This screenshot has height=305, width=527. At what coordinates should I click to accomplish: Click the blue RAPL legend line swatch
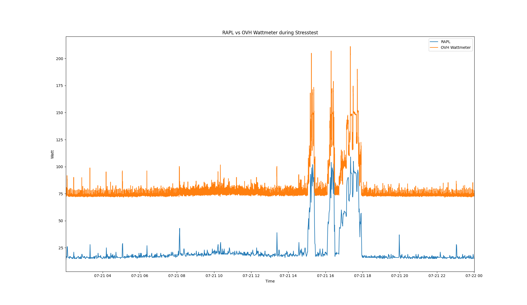[434, 42]
